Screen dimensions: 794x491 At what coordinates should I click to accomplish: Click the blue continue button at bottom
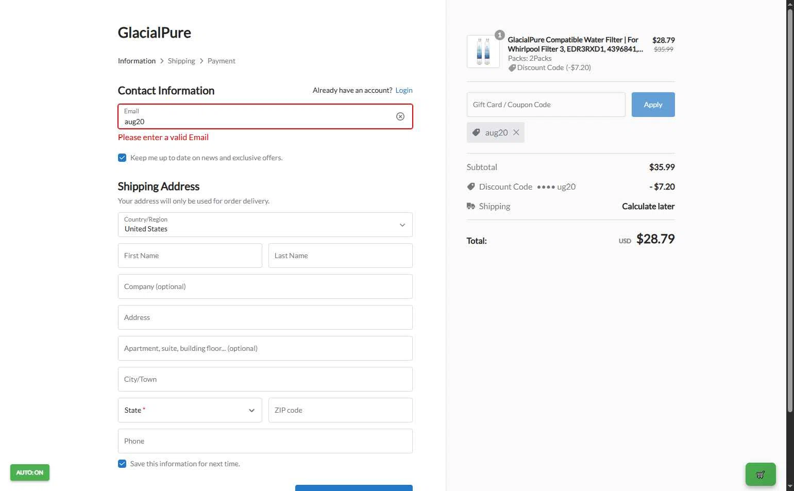pyautogui.click(x=354, y=488)
